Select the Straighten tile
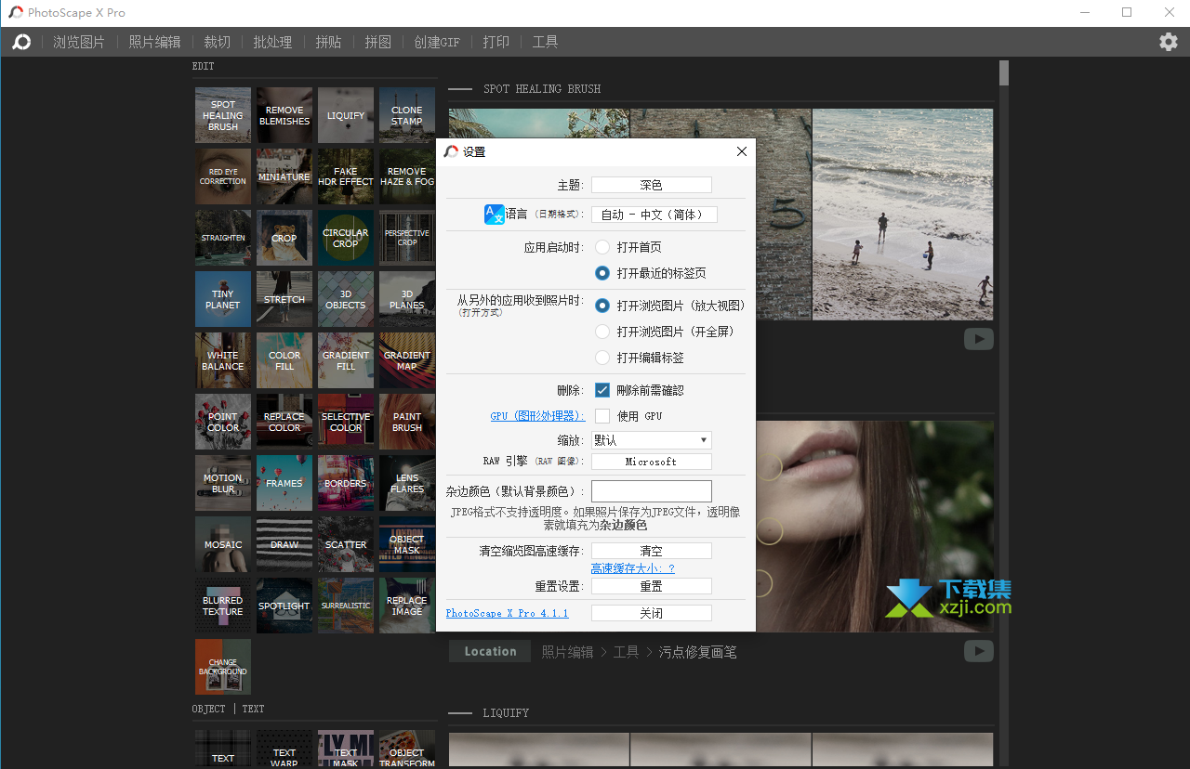Screen dimensions: 1190x769 coord(223,238)
